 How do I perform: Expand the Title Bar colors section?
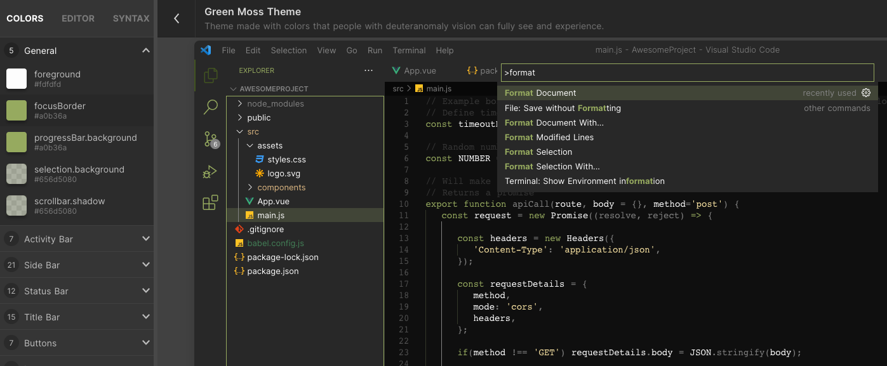(x=146, y=317)
